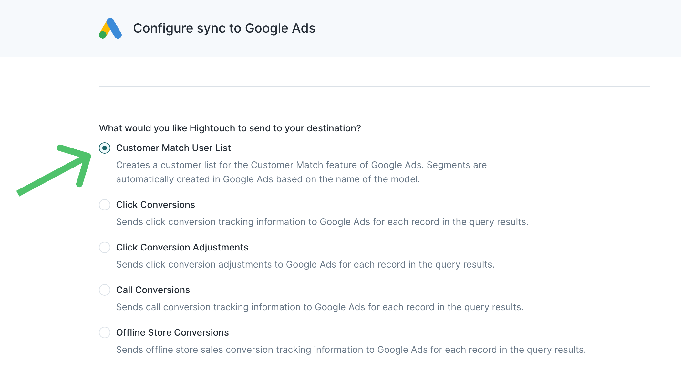
Task: Click the 'Offline Store Conversions' label text
Action: click(x=172, y=333)
